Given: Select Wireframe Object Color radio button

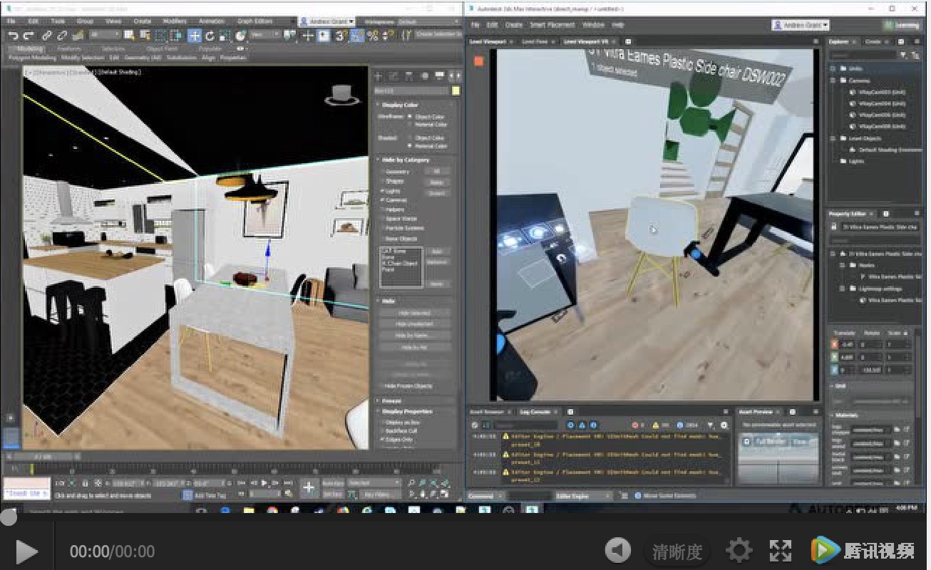Looking at the screenshot, I should pyautogui.click(x=410, y=116).
